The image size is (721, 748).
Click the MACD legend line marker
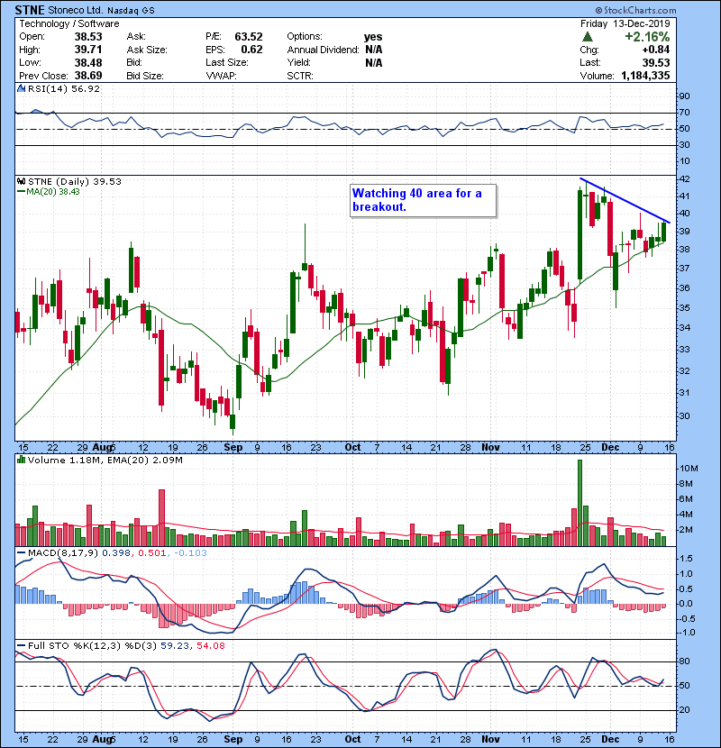pos(21,553)
